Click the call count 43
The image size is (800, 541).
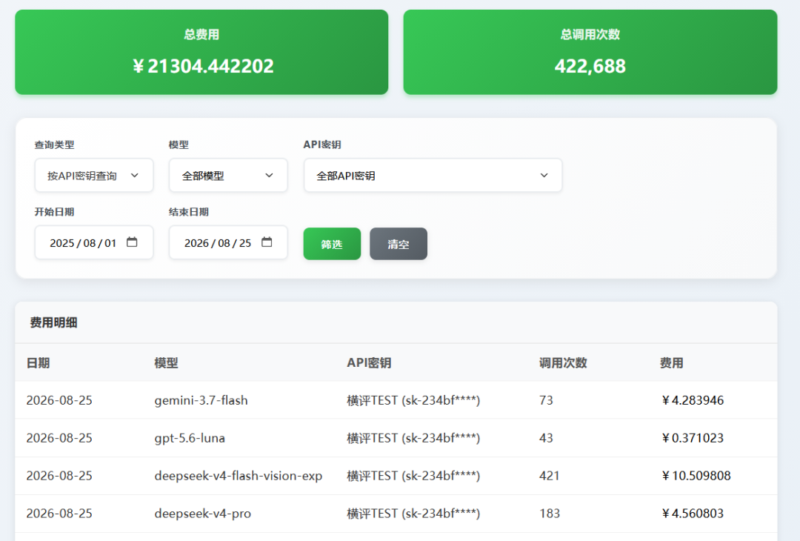(546, 439)
